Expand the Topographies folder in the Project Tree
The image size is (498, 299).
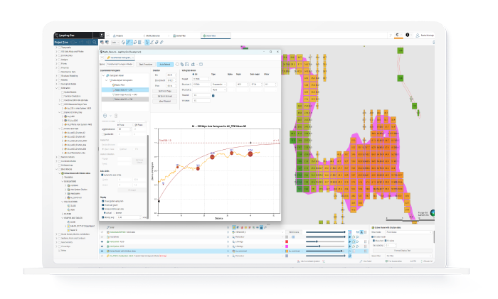point(56,48)
